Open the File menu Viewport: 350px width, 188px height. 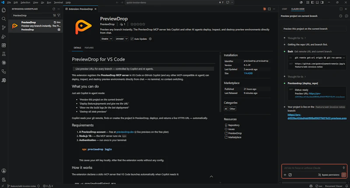pyautogui.click(x=9, y=3)
